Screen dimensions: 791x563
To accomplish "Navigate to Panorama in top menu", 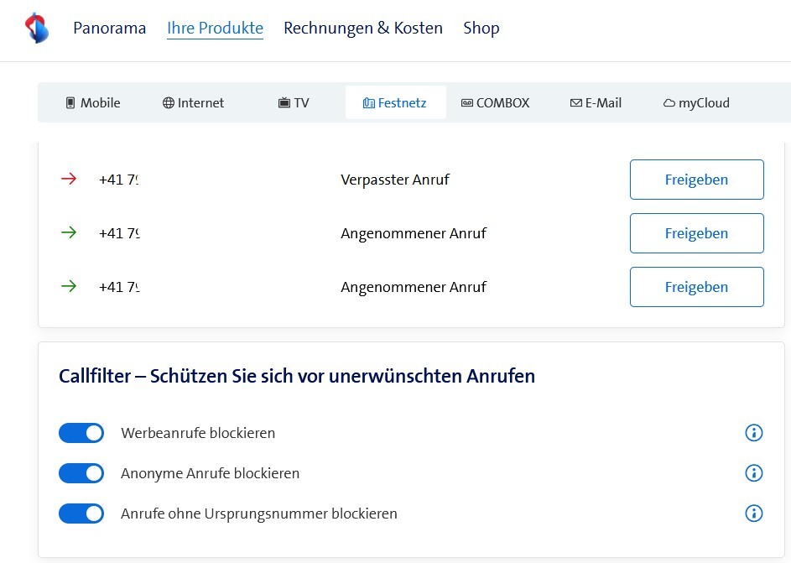I will point(109,28).
